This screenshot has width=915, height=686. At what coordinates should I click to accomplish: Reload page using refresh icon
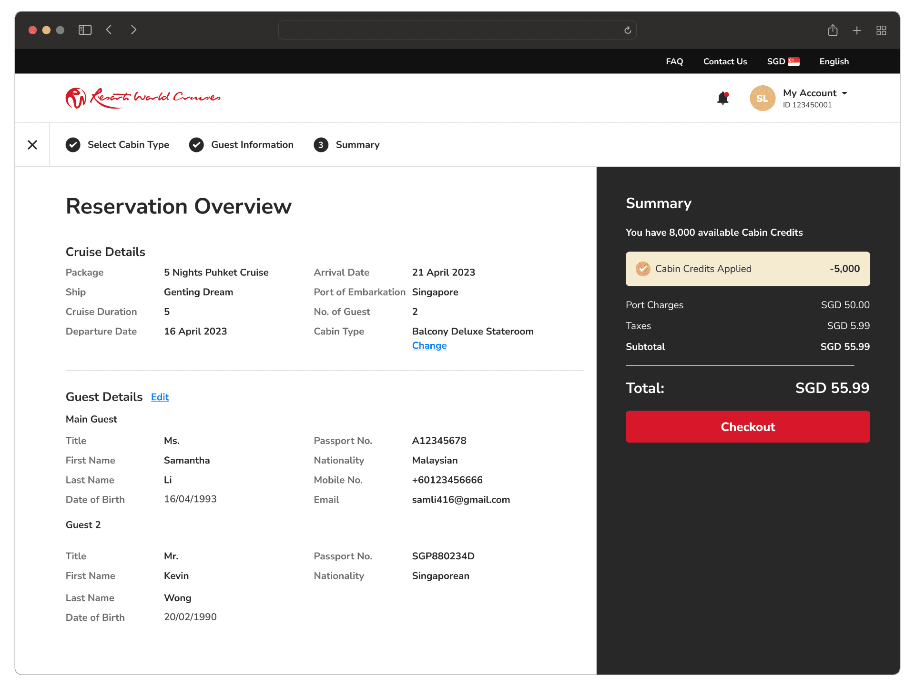coord(628,30)
